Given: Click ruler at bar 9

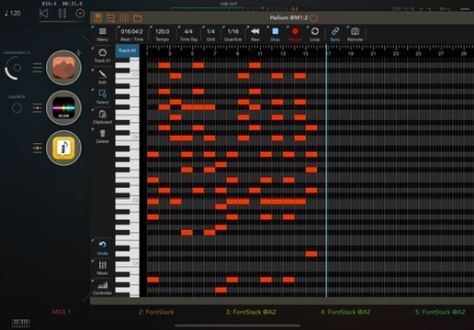Looking at the screenshot, I should point(237,53).
